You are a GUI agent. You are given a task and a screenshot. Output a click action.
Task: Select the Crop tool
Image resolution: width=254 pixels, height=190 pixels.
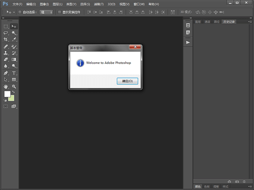click(x=6, y=39)
